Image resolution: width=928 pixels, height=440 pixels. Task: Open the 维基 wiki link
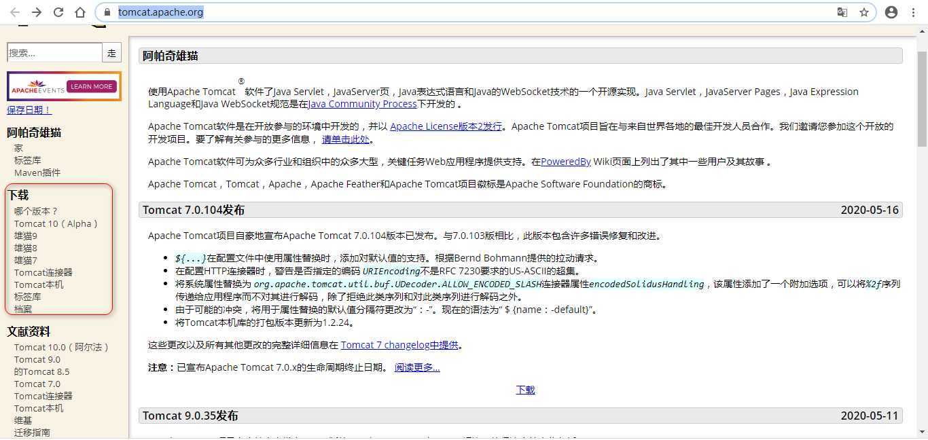(23, 420)
